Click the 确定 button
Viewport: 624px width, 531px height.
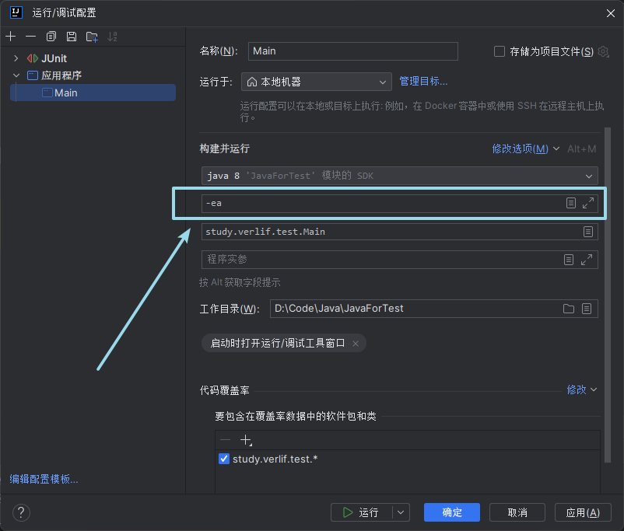click(452, 512)
